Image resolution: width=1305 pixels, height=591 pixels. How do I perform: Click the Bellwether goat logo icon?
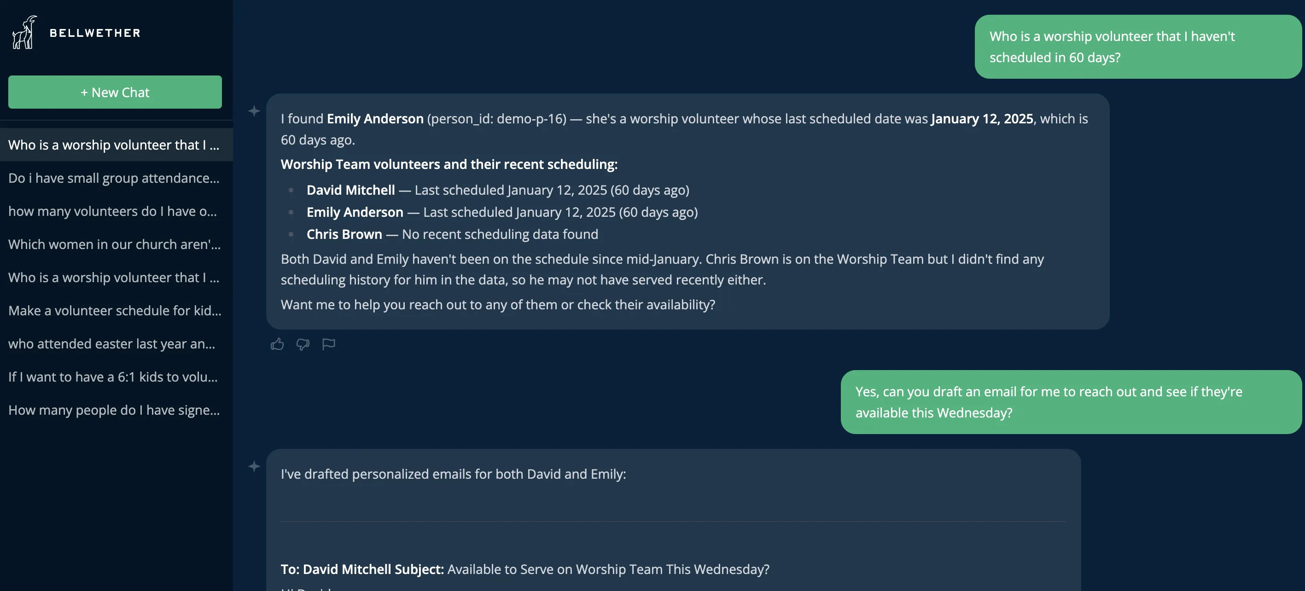(x=24, y=32)
